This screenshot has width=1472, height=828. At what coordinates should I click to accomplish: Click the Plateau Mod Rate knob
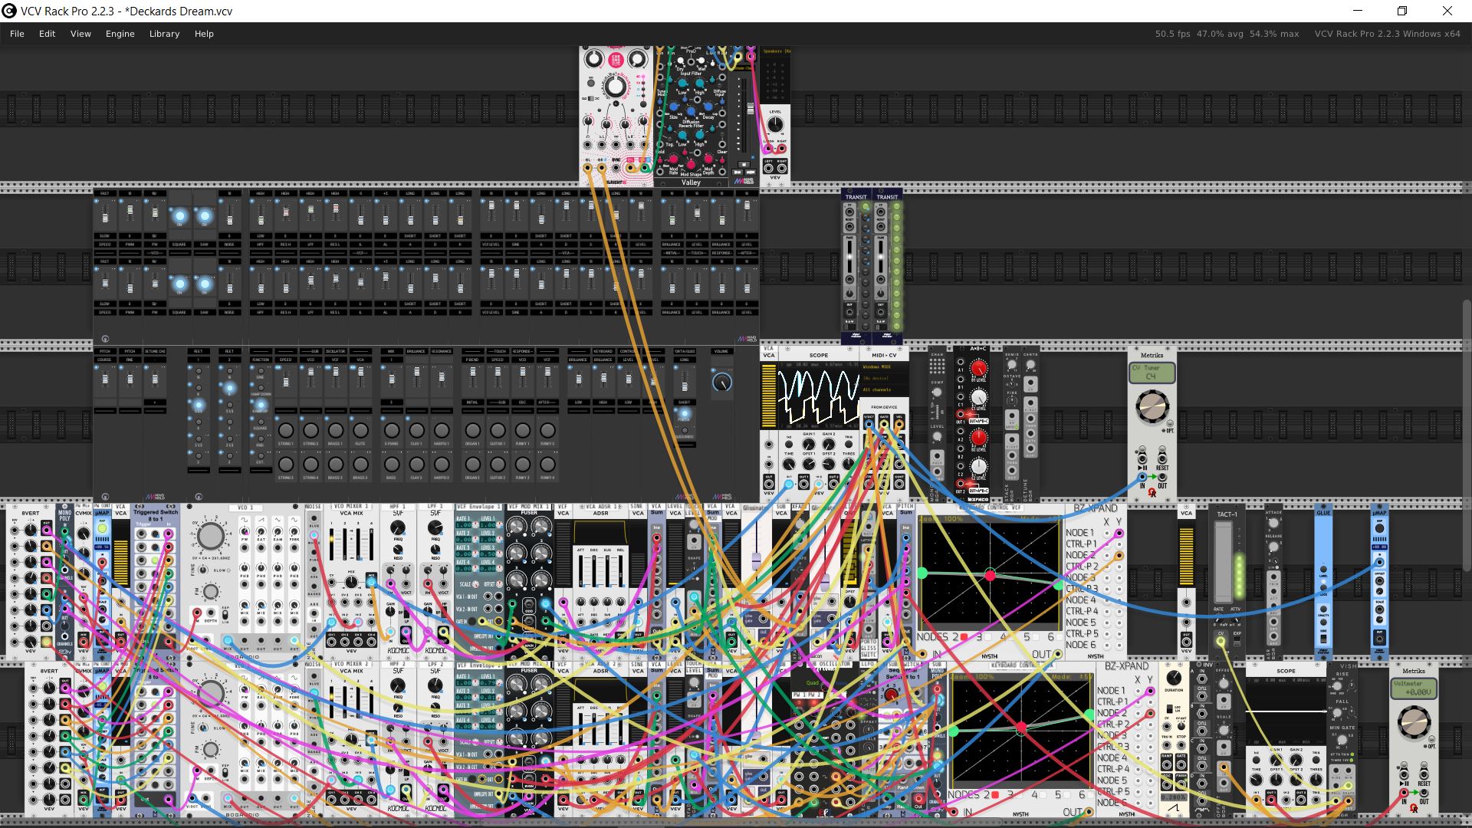click(674, 159)
